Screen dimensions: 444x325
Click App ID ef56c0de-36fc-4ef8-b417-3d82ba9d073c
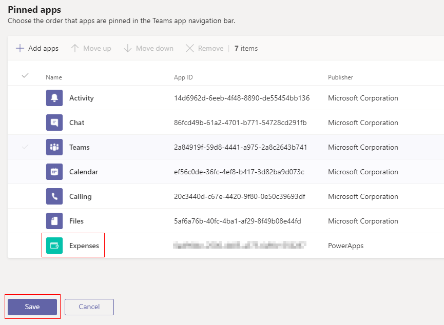[239, 172]
